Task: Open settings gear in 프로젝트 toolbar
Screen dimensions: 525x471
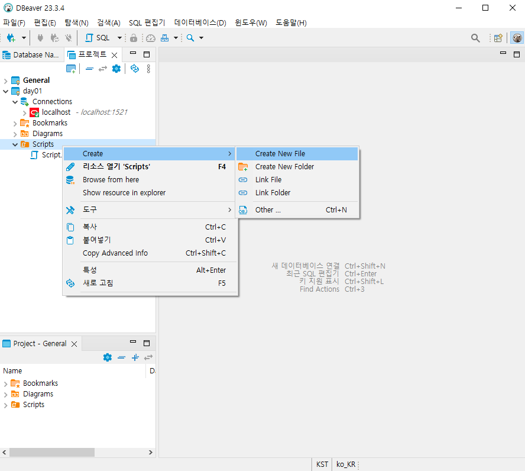Action: [x=116, y=69]
